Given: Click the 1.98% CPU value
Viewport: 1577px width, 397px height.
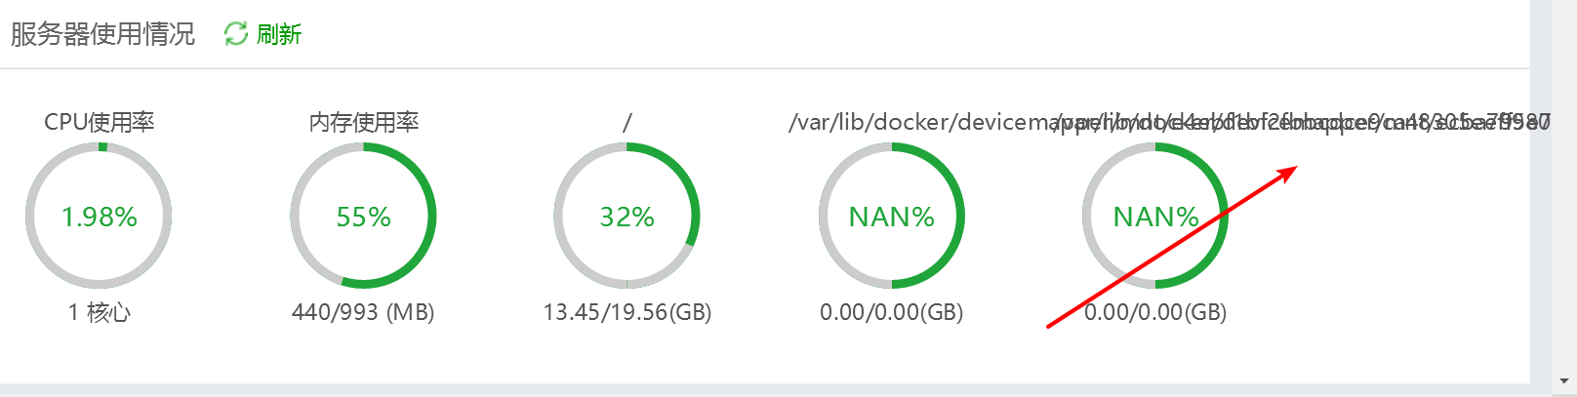Looking at the screenshot, I should [99, 217].
